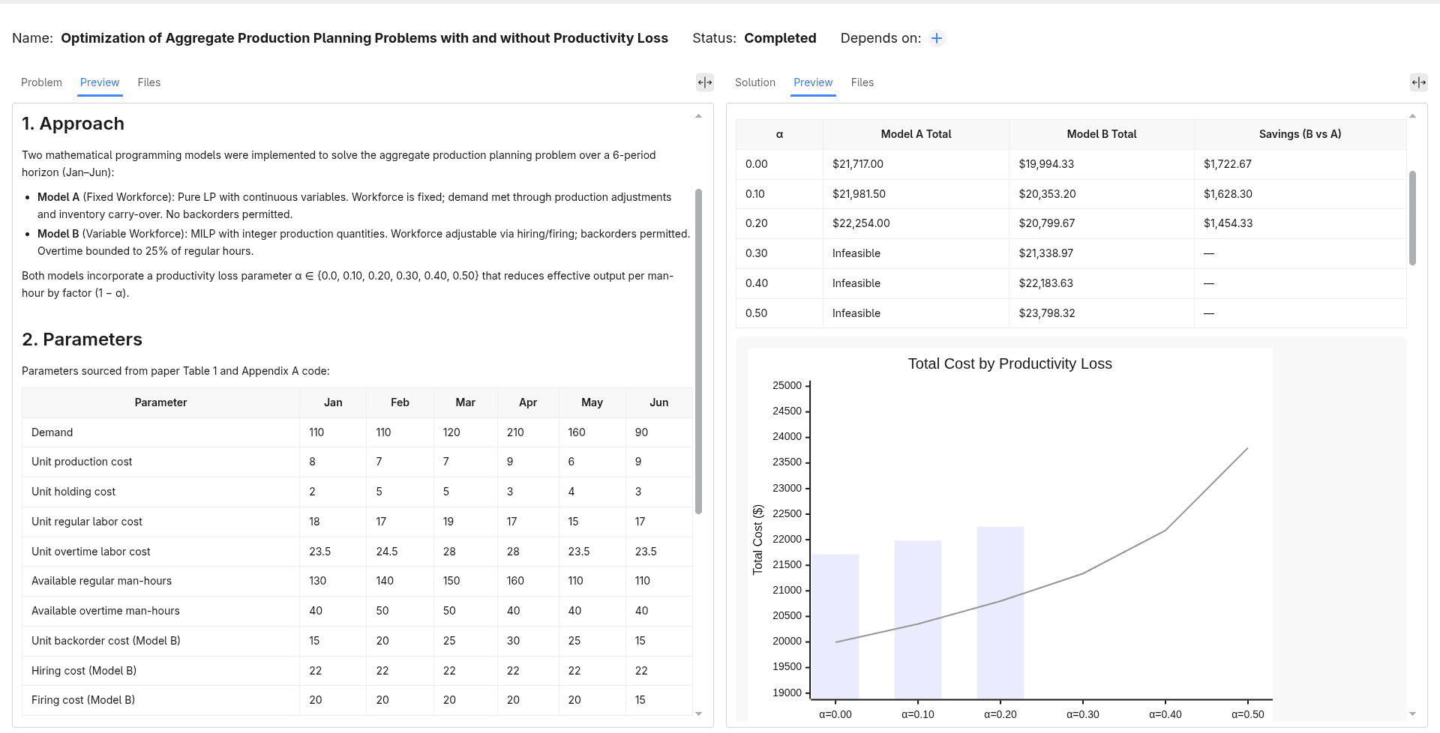Click the left panel vertical scrollbar thumb

click(x=698, y=351)
